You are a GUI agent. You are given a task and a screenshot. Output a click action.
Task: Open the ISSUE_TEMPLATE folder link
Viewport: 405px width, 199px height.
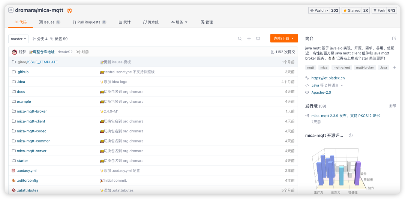point(43,62)
